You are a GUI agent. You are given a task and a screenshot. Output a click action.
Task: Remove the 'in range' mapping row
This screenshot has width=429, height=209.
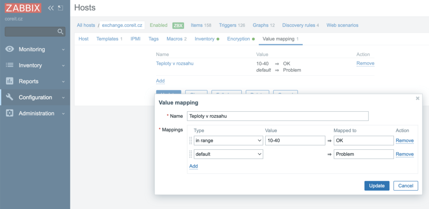[405, 140]
